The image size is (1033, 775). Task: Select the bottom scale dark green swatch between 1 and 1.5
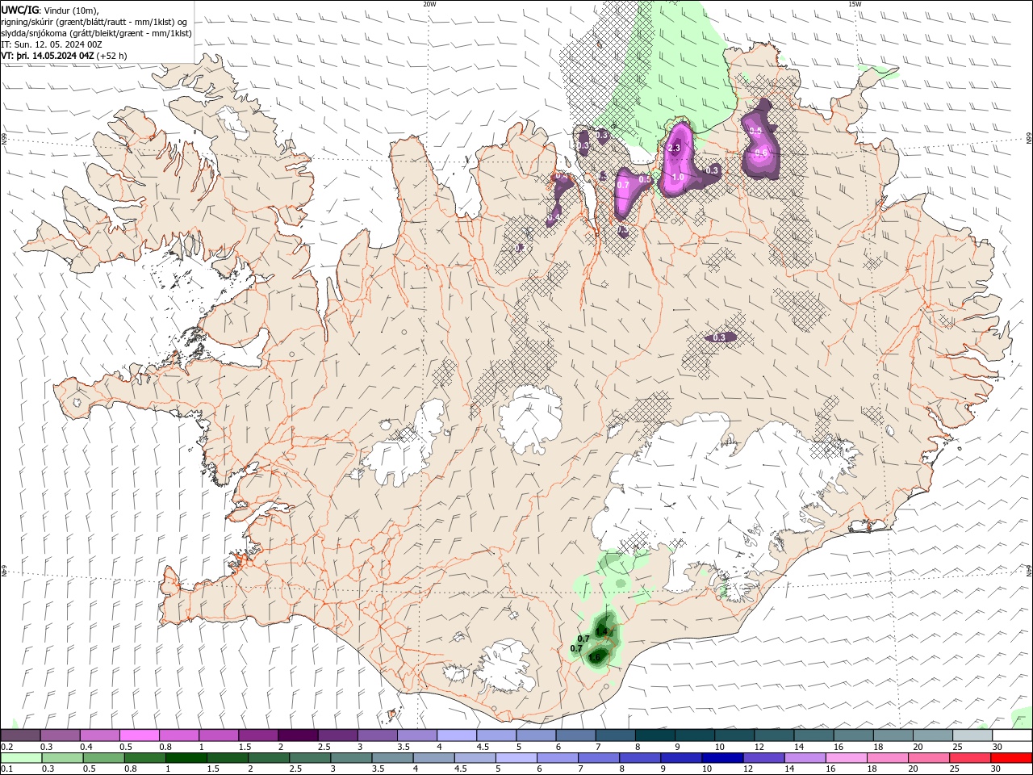pyautogui.click(x=186, y=758)
